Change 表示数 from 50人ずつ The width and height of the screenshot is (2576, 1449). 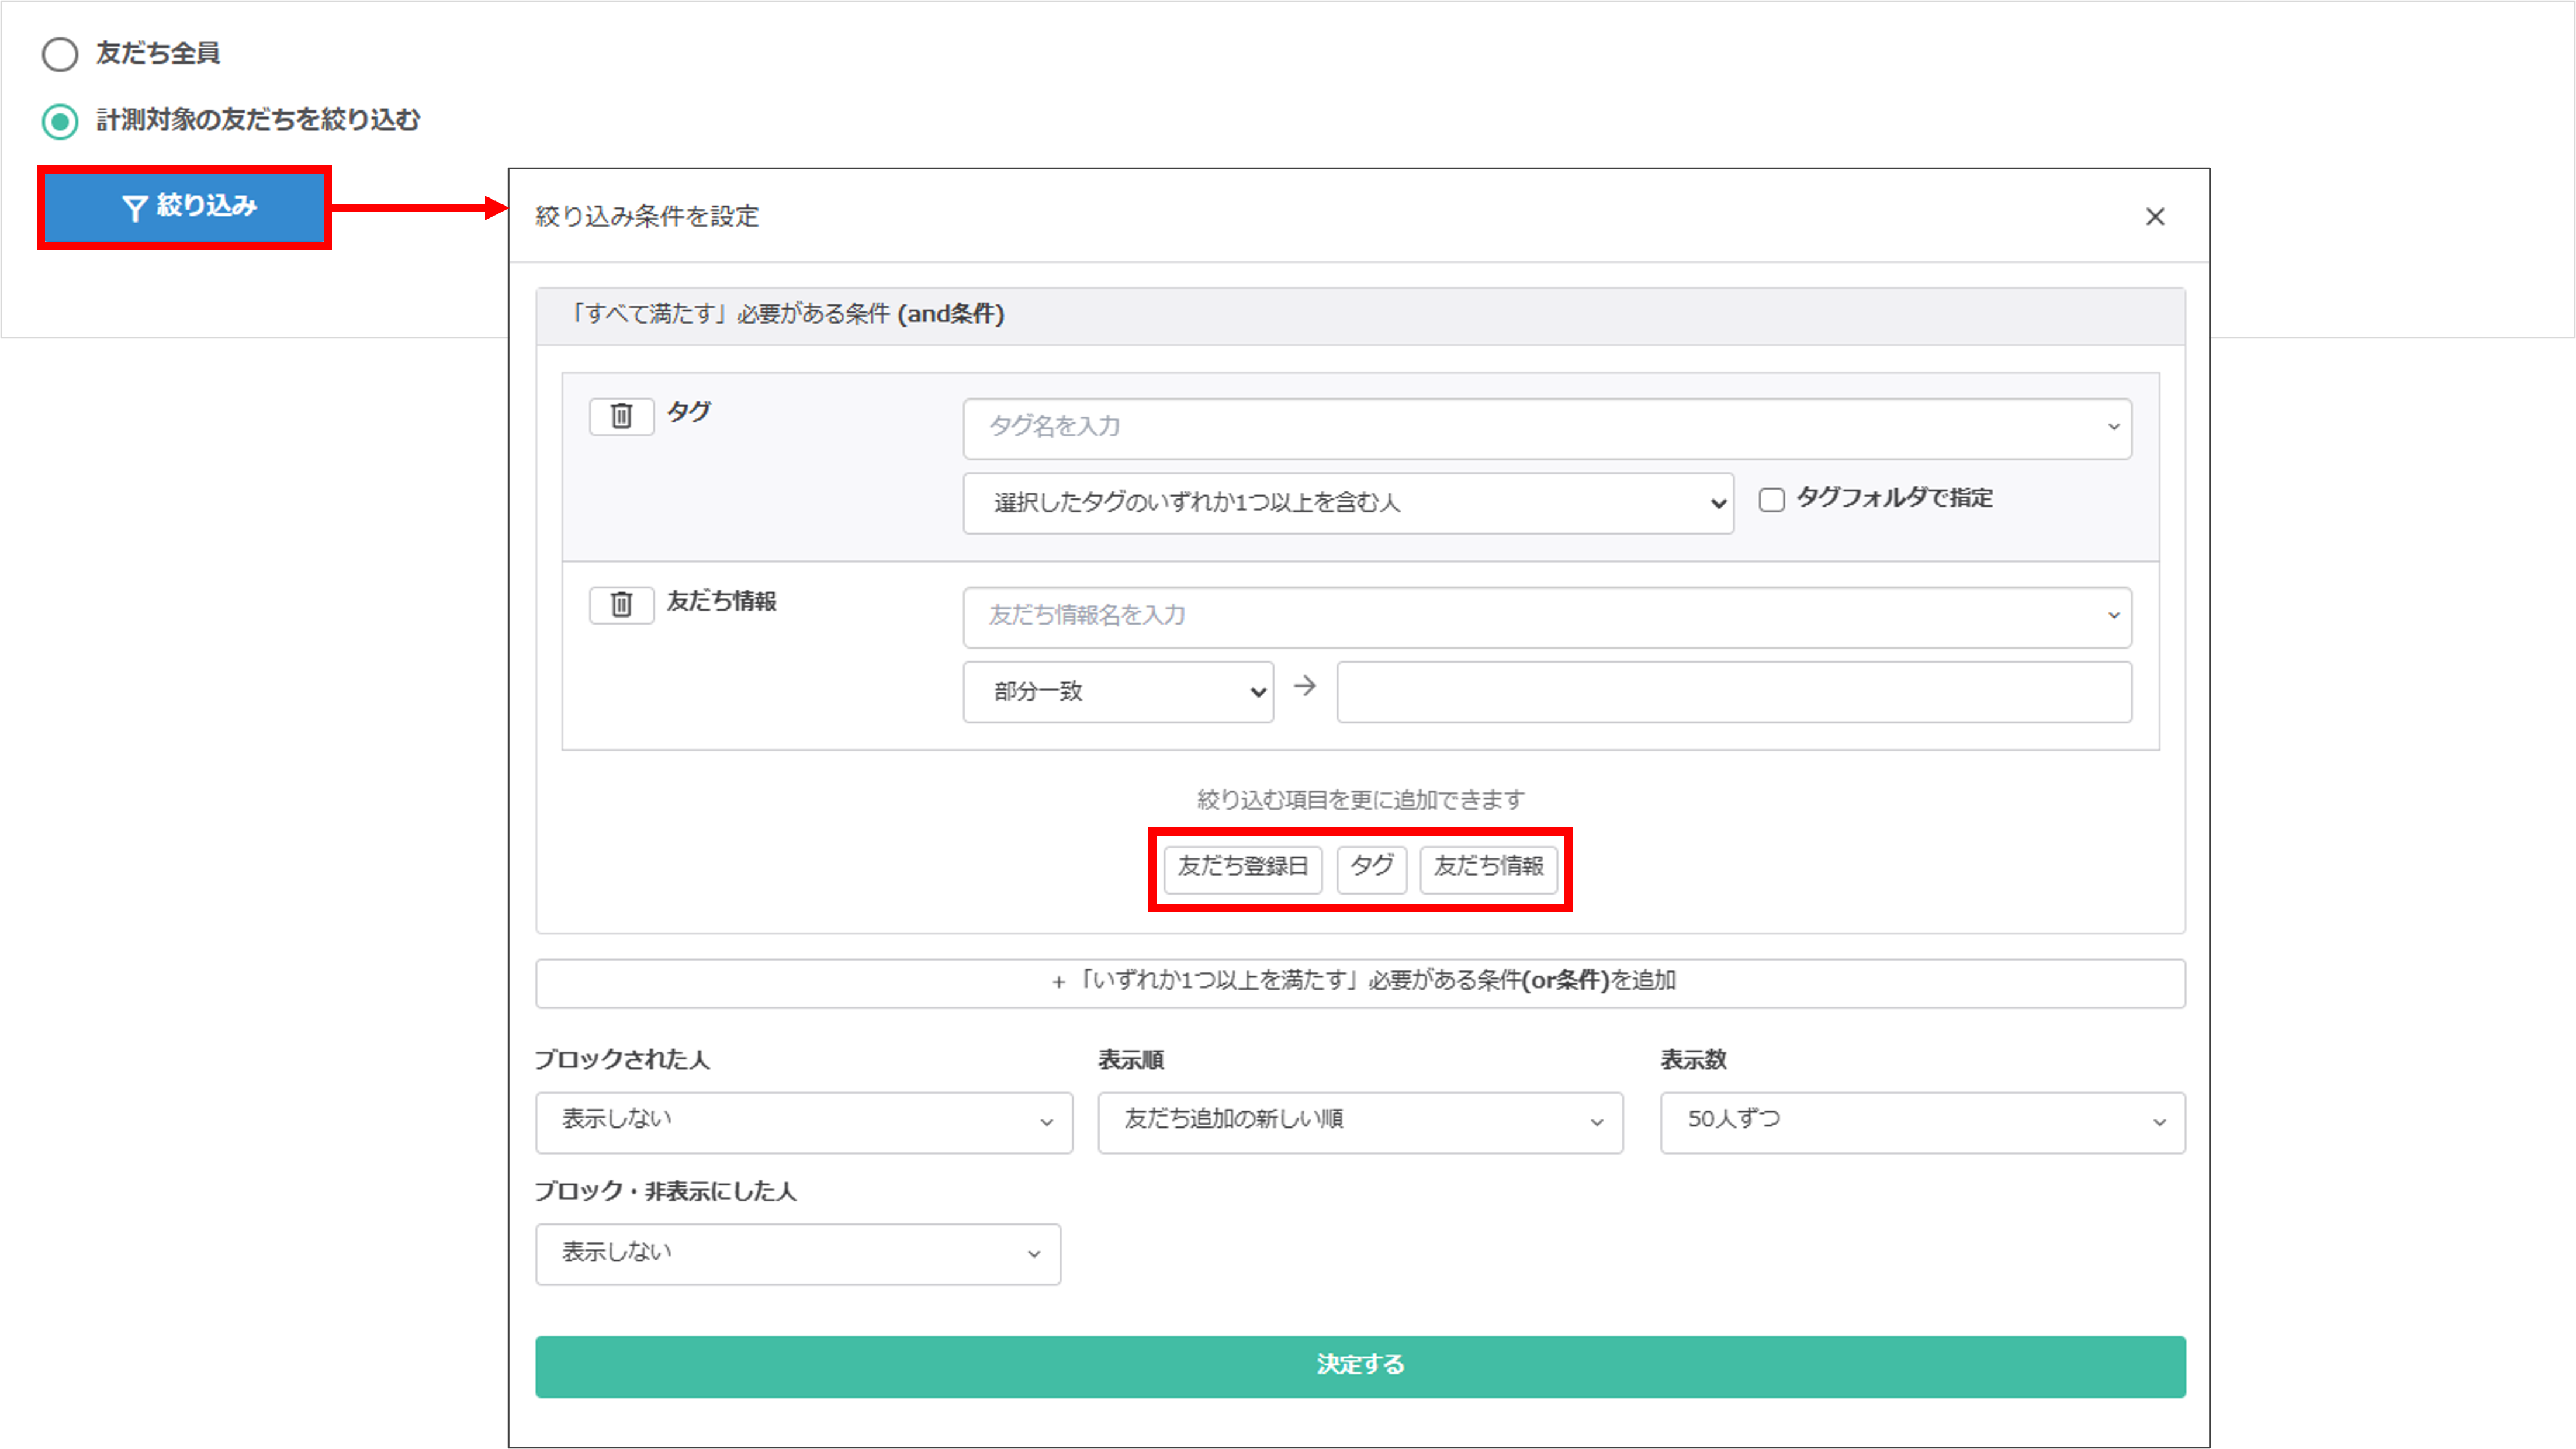coord(1921,1121)
